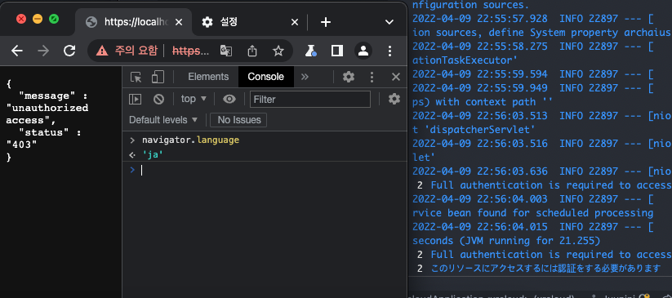The height and width of the screenshot is (298, 672).
Task: Click the 22:55:57.928 log timestamp
Action: coord(480,19)
